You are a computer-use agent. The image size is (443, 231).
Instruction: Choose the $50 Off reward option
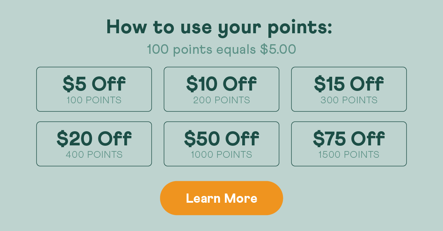pyautogui.click(x=221, y=144)
